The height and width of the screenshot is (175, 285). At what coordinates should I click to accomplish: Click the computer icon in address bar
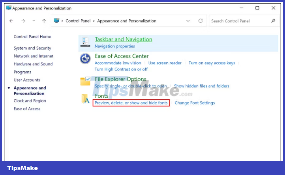coord(56,20)
